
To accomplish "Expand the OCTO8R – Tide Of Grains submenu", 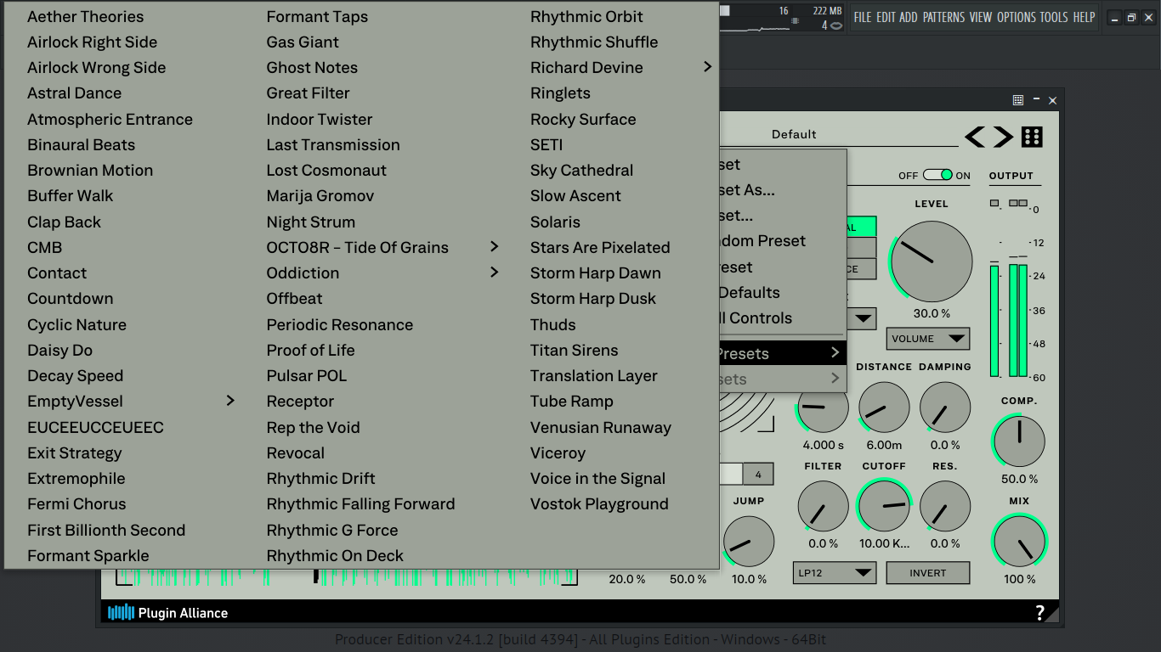I will [x=383, y=247].
